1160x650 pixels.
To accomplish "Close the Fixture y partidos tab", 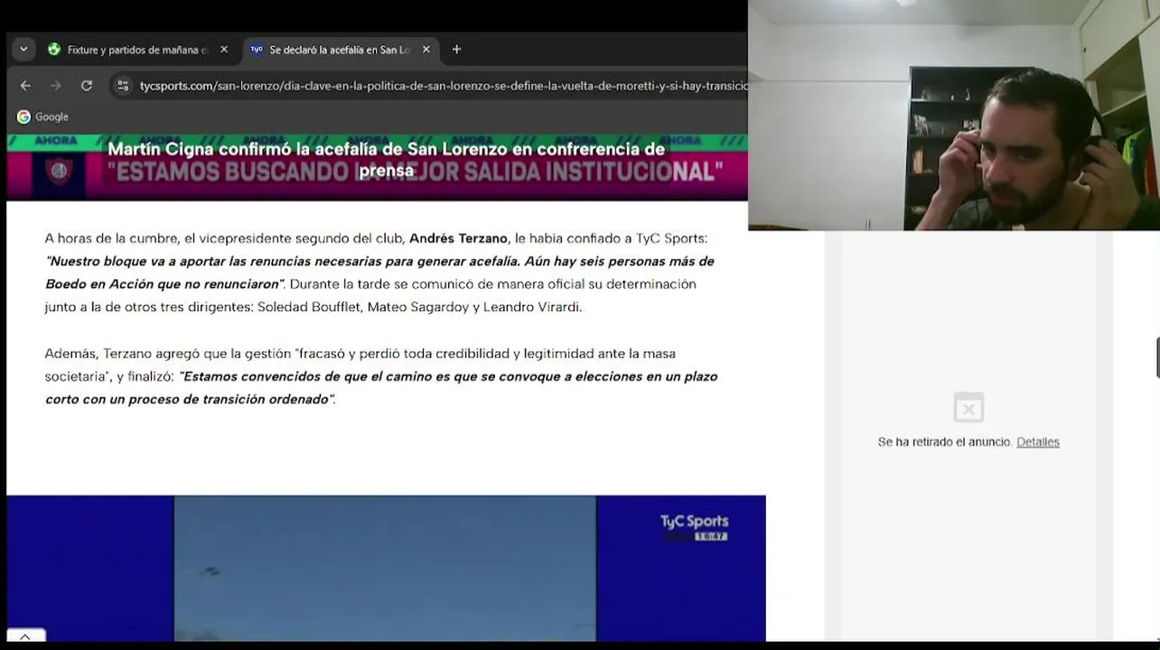I will coord(224,50).
